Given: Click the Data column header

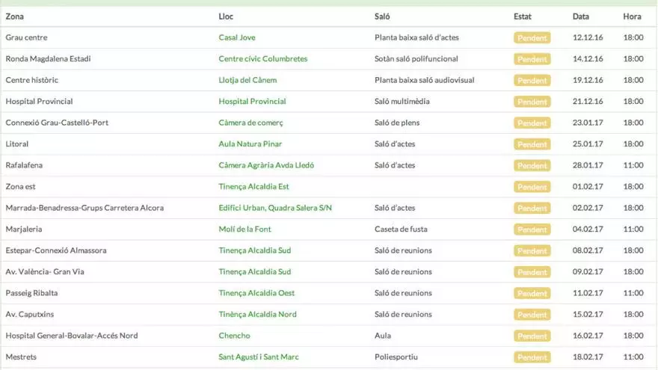Looking at the screenshot, I should point(580,16).
